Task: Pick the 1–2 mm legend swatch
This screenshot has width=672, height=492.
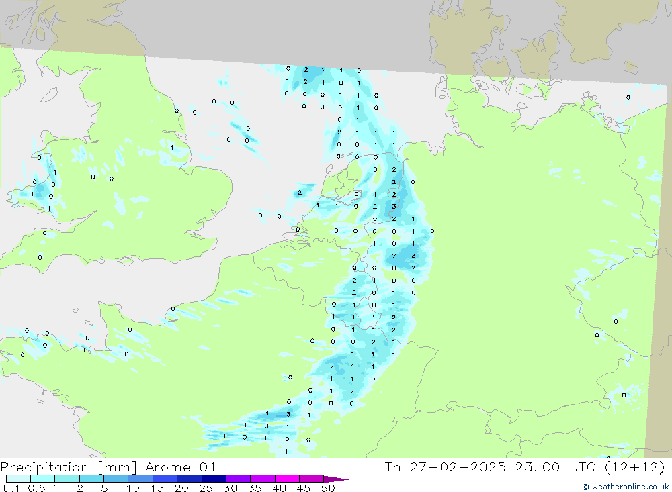Action: tap(67, 479)
